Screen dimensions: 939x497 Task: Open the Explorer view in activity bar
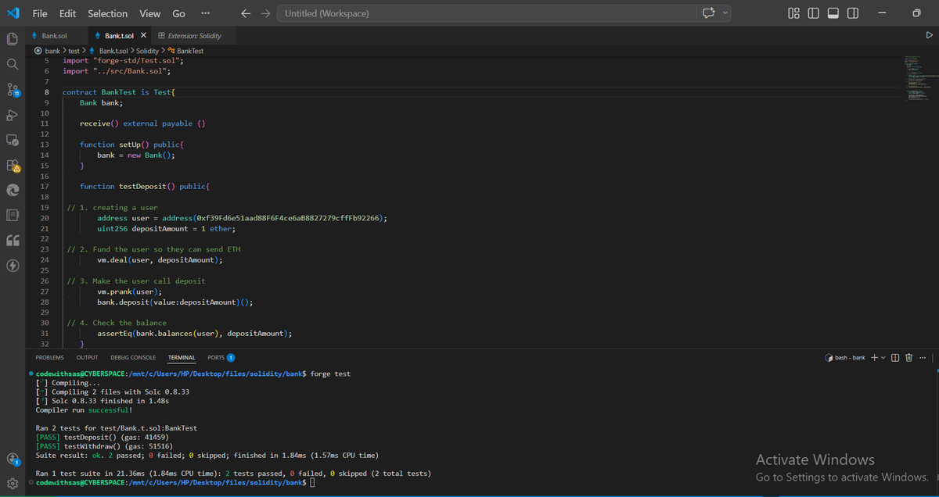point(12,38)
